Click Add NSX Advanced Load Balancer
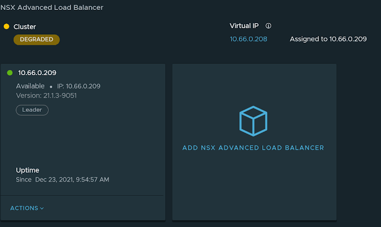Viewport: 381px width, 227px height. [x=253, y=148]
